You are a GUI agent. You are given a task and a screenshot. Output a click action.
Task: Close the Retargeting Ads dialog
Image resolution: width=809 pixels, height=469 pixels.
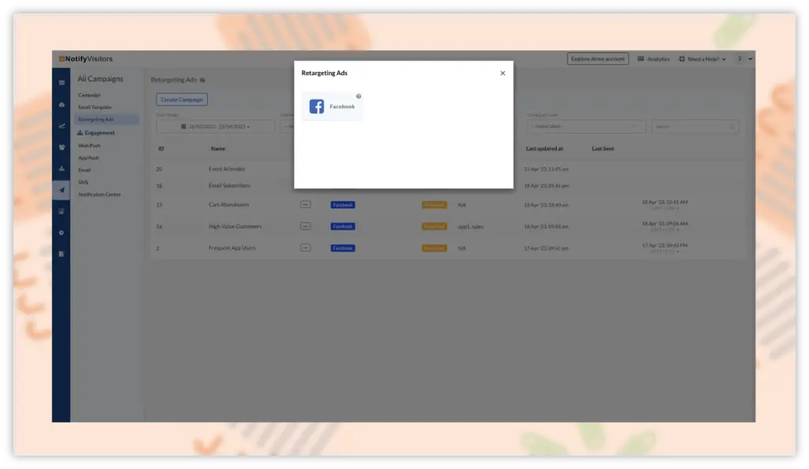click(x=502, y=74)
